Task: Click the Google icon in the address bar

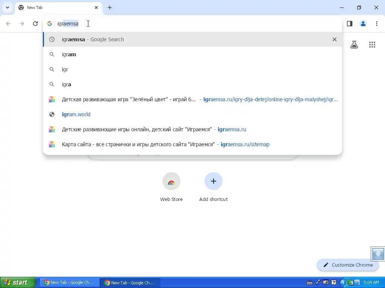Action: pyautogui.click(x=50, y=24)
